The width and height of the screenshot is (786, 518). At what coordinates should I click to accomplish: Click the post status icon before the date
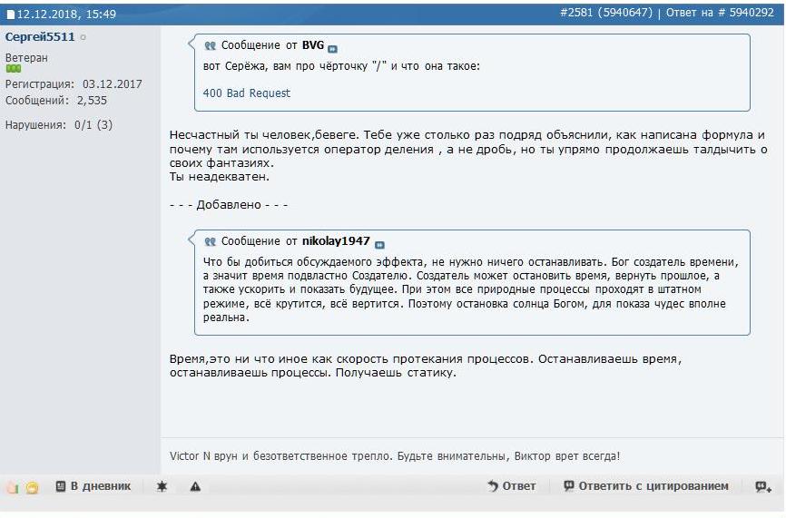click(11, 15)
